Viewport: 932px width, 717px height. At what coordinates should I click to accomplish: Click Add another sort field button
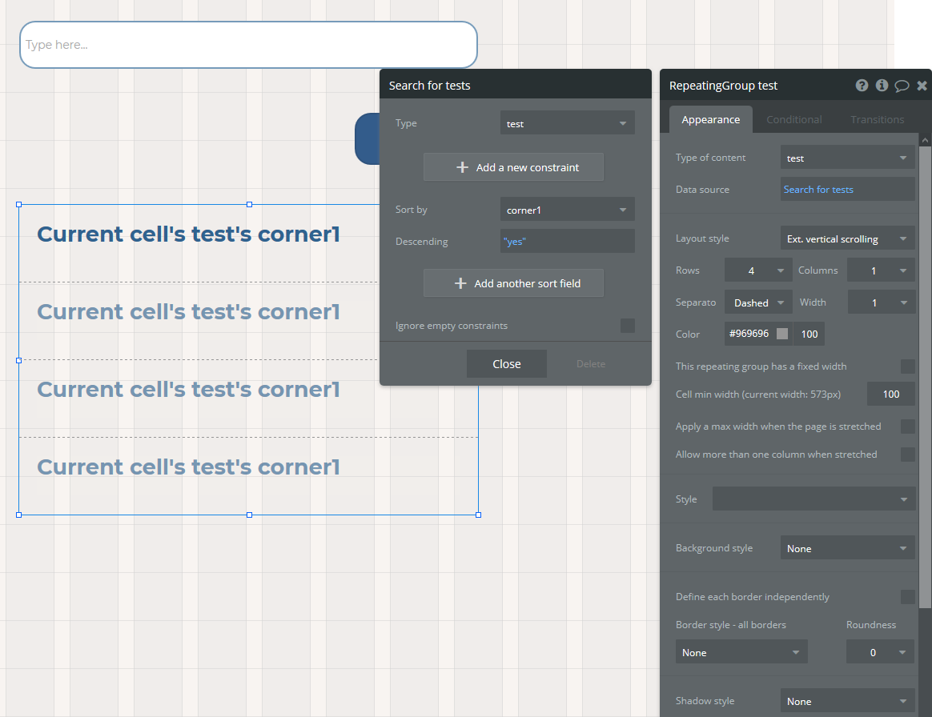513,283
